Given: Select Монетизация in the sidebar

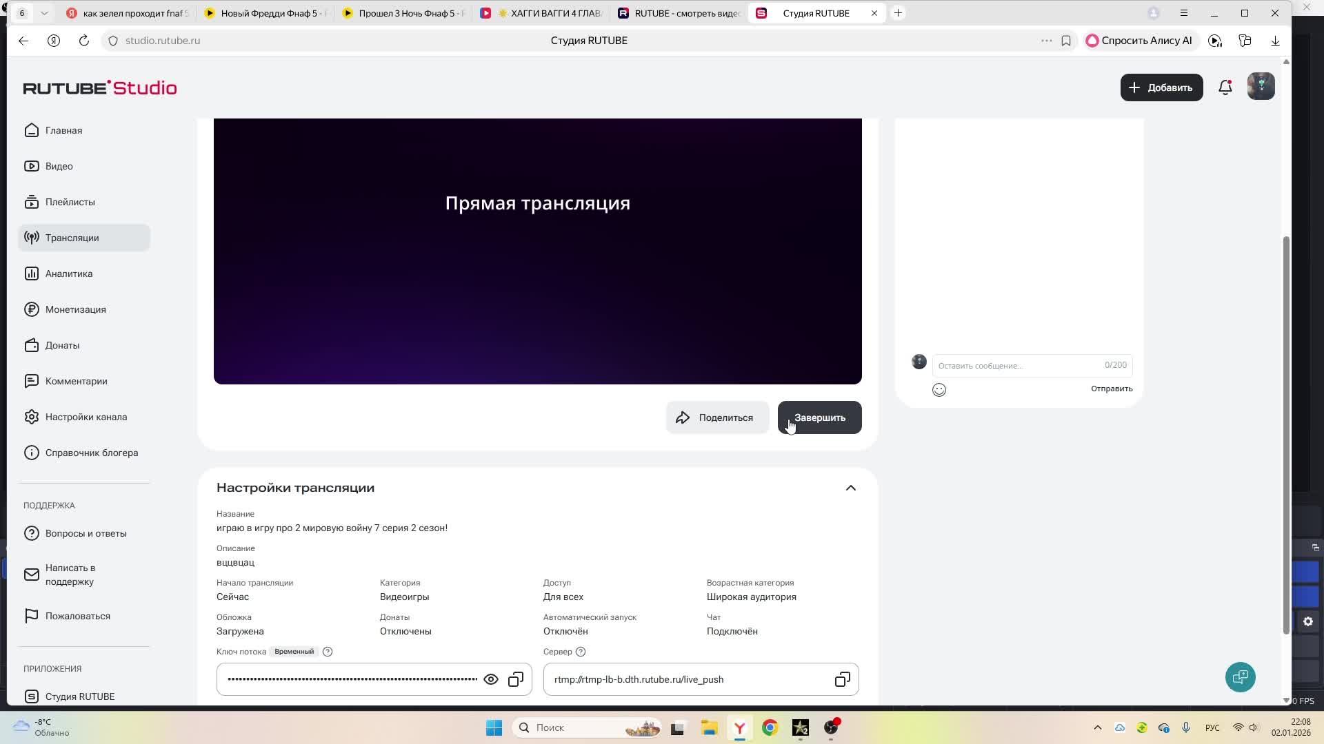Looking at the screenshot, I should click(74, 309).
